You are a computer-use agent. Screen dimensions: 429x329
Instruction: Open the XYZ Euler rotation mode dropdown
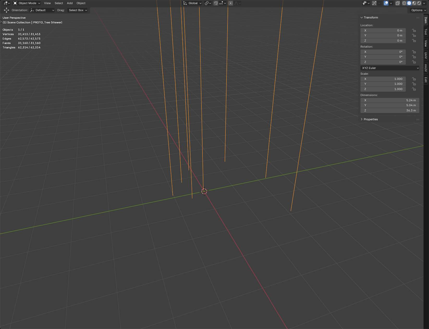point(390,68)
